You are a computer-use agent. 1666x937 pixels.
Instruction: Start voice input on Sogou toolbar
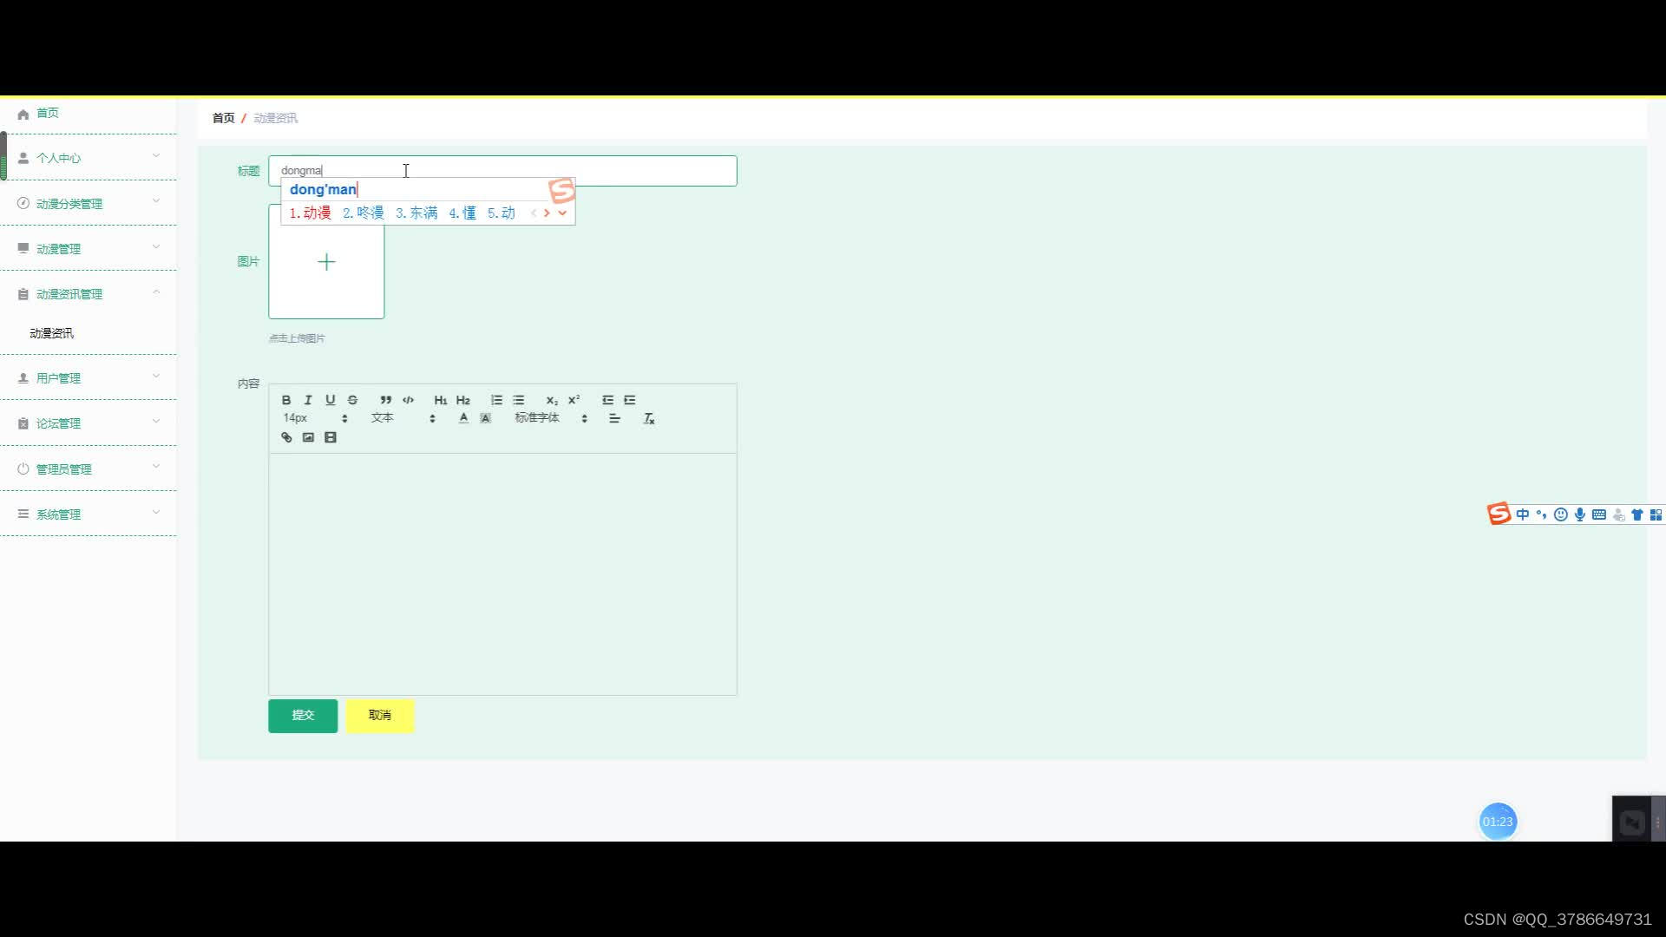click(x=1580, y=515)
